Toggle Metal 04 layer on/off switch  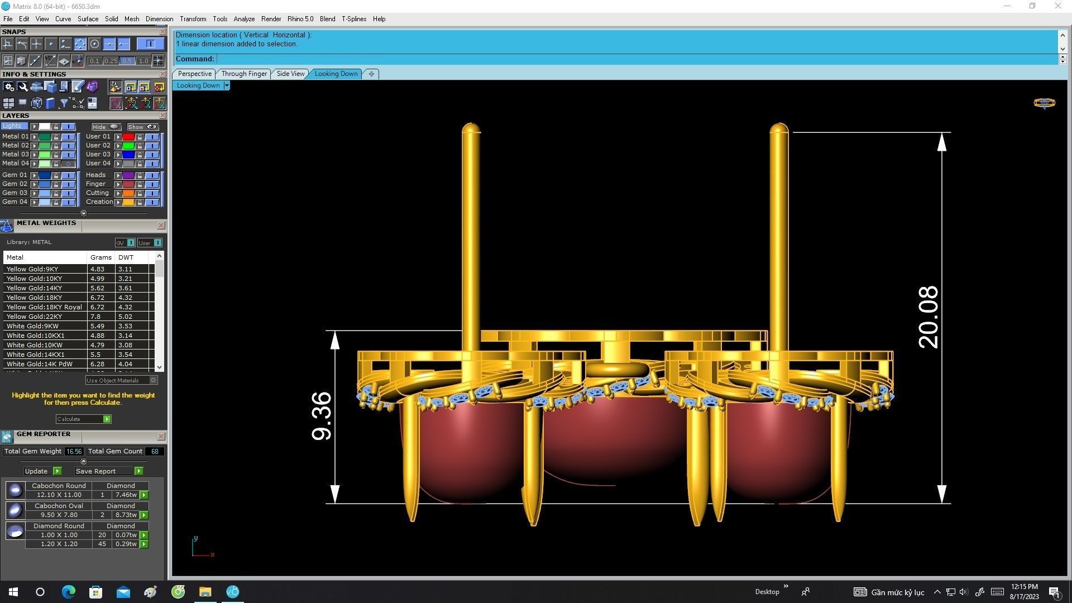pyautogui.click(x=68, y=164)
